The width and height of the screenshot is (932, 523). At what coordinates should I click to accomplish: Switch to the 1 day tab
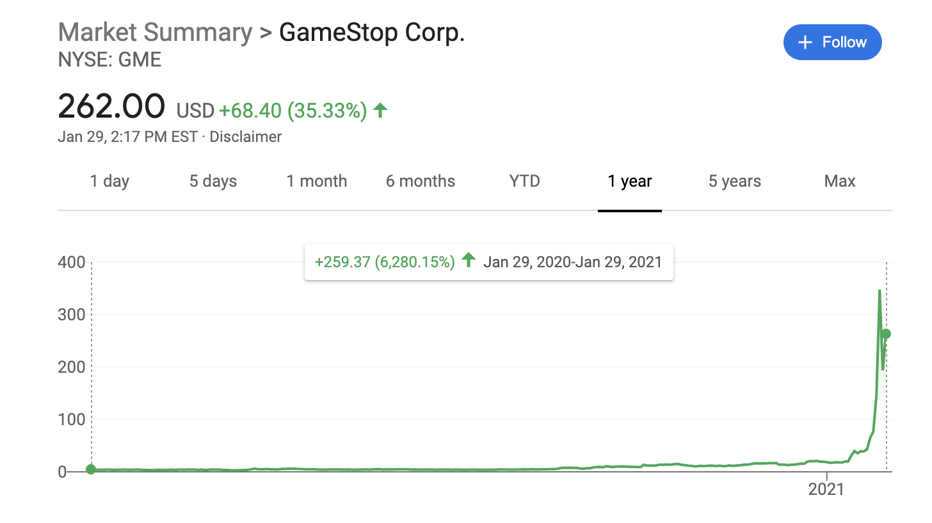tap(109, 182)
